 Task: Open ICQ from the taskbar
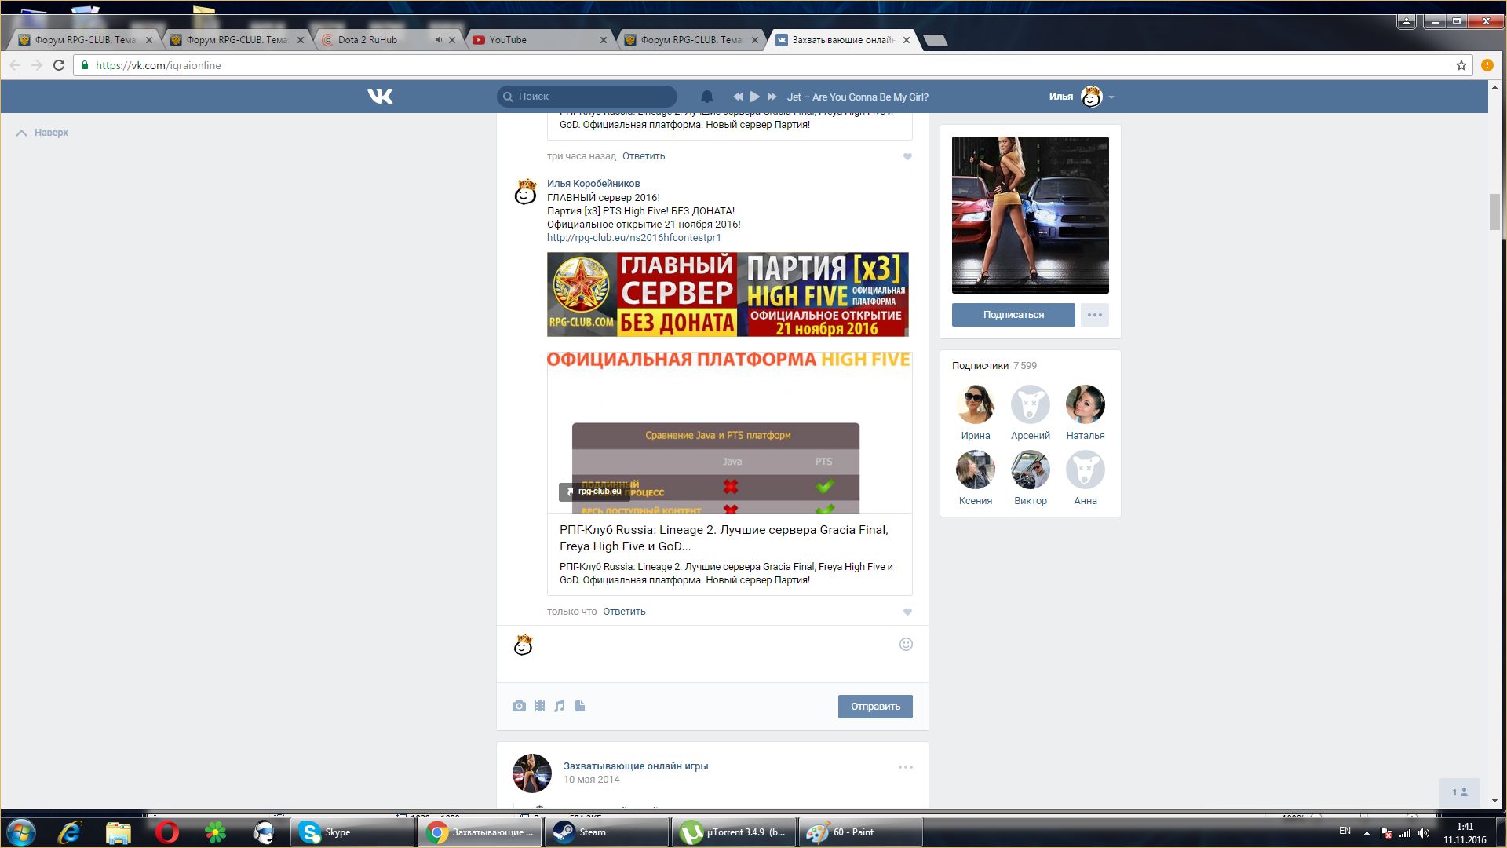click(215, 832)
